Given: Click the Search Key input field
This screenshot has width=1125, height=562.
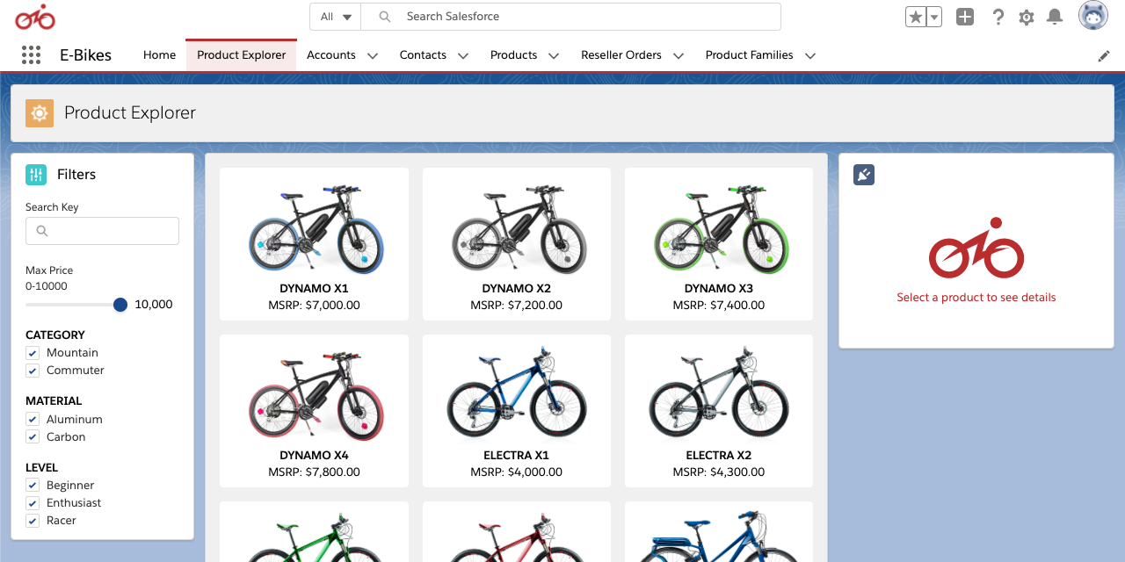Looking at the screenshot, I should tap(102, 231).
